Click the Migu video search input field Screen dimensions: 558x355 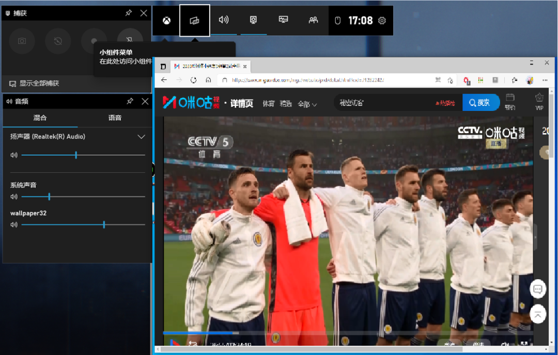[382, 103]
